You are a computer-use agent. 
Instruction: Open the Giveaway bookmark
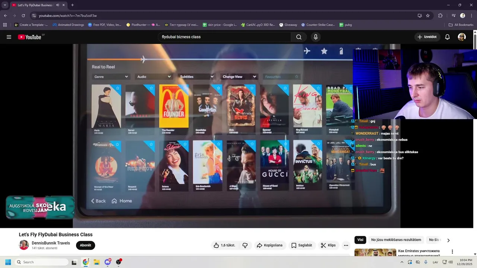coord(288,25)
